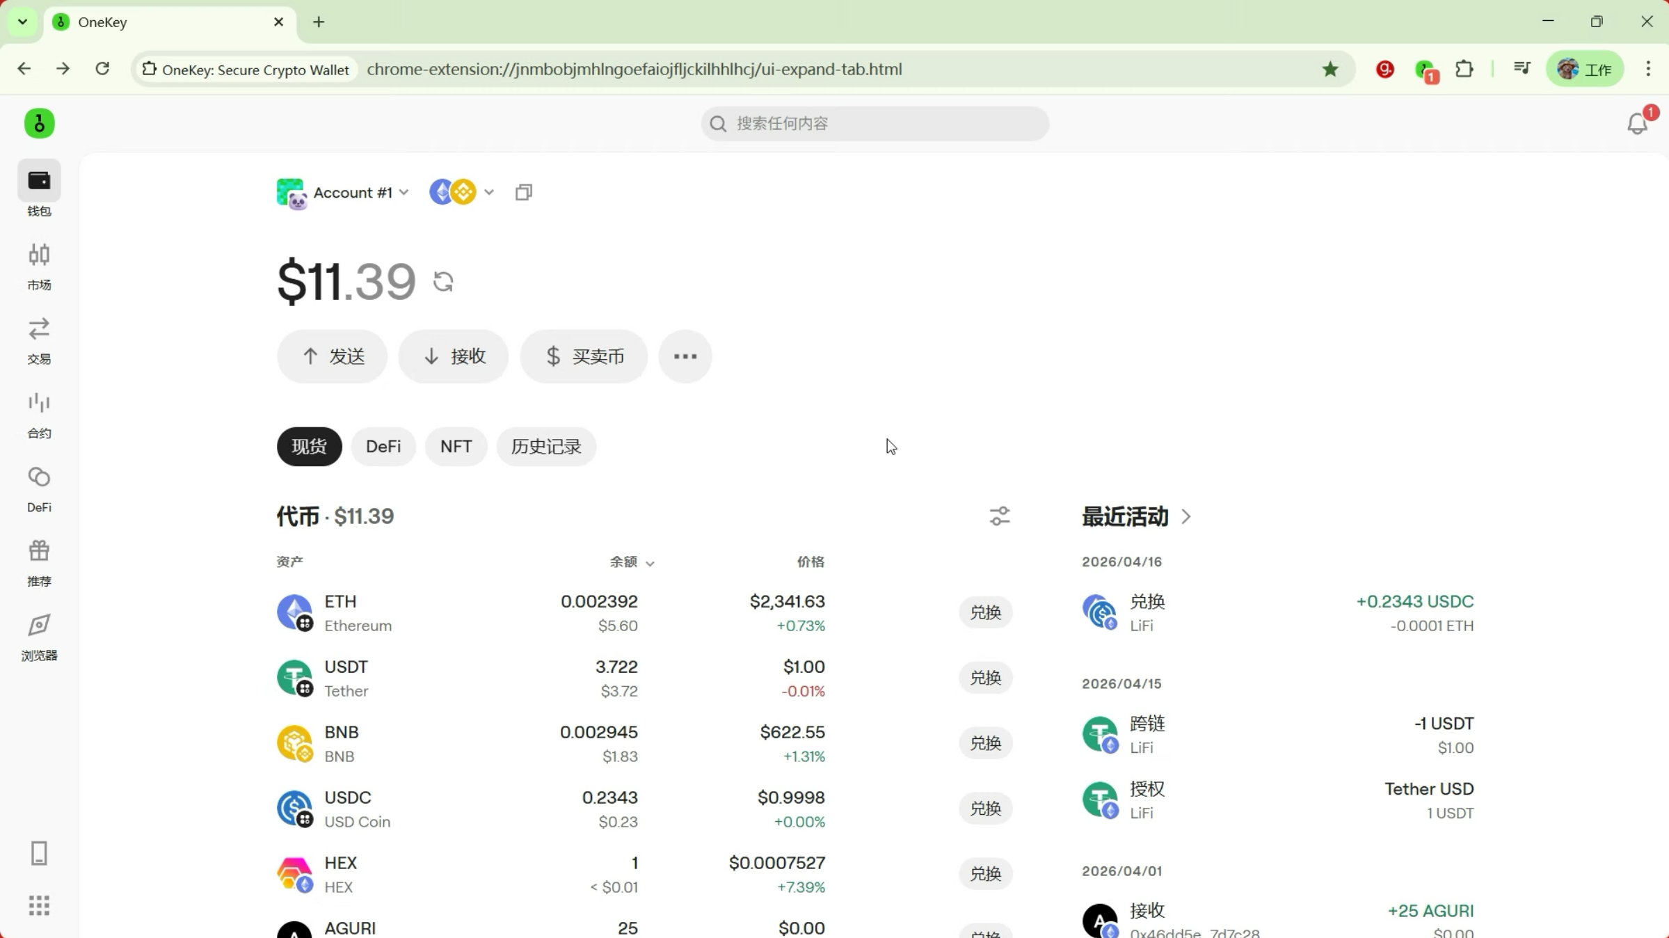Click the copy address icon beside network selector

(524, 192)
